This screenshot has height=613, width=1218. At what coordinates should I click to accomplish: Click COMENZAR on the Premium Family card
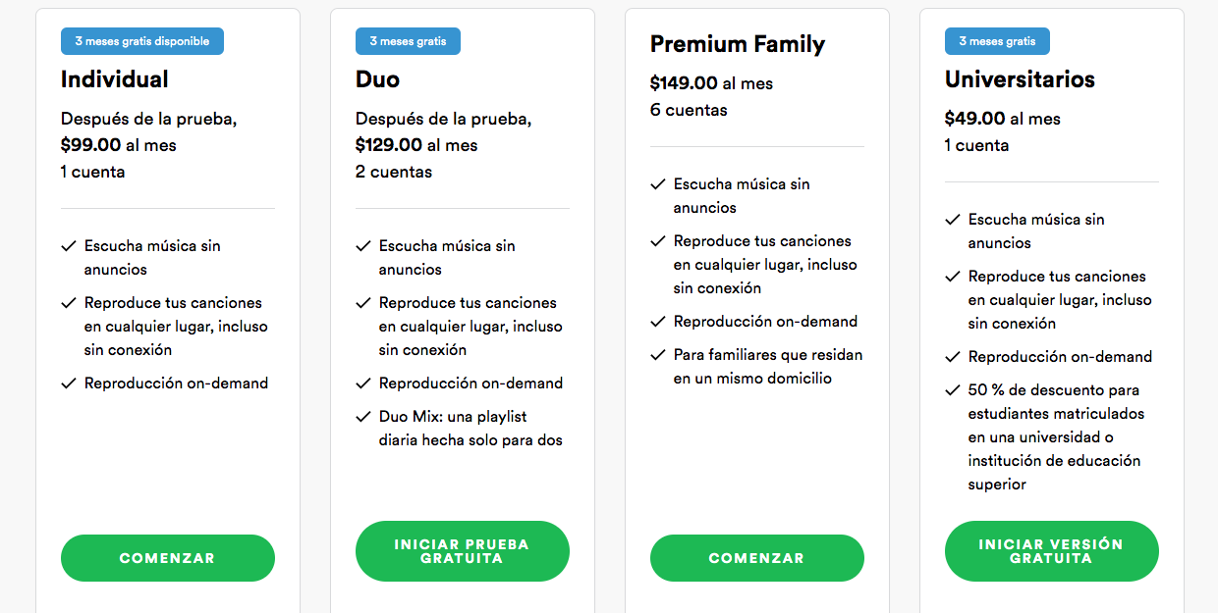coord(756,557)
